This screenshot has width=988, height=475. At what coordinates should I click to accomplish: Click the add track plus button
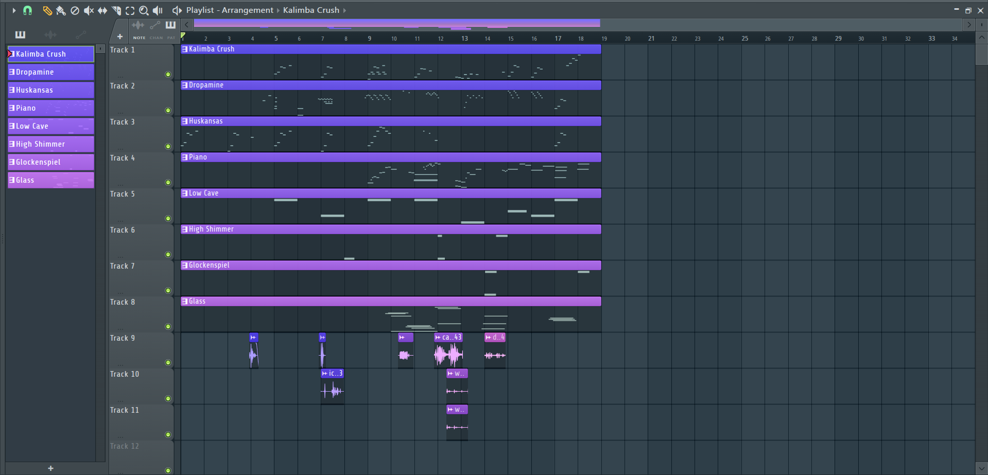click(x=120, y=37)
